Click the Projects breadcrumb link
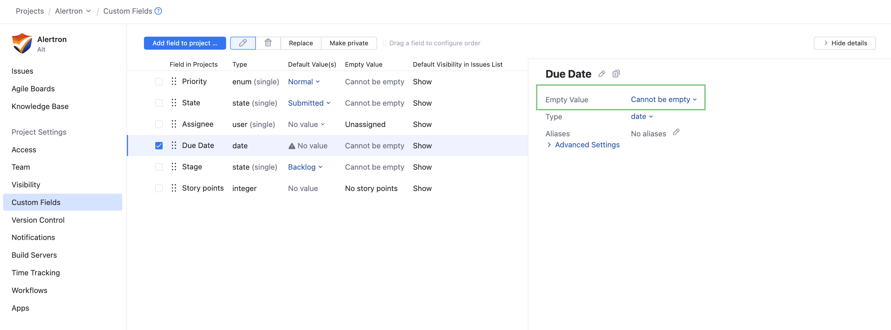The image size is (891, 330). [30, 11]
